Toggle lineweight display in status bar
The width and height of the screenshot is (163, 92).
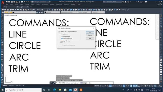128,86
